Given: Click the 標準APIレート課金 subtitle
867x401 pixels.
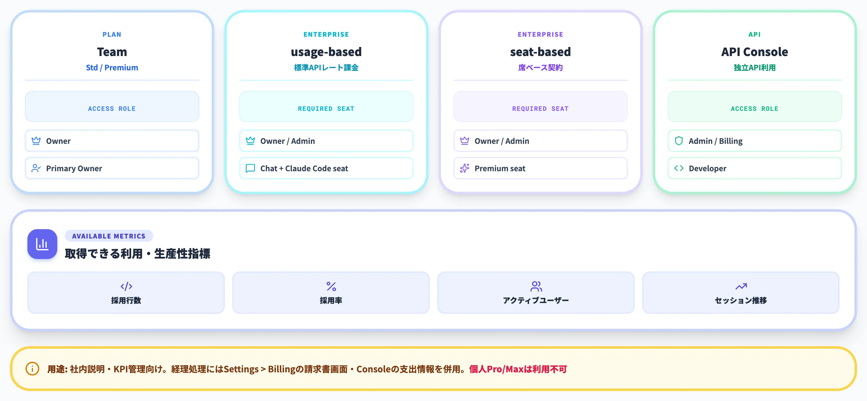Looking at the screenshot, I should coord(326,68).
